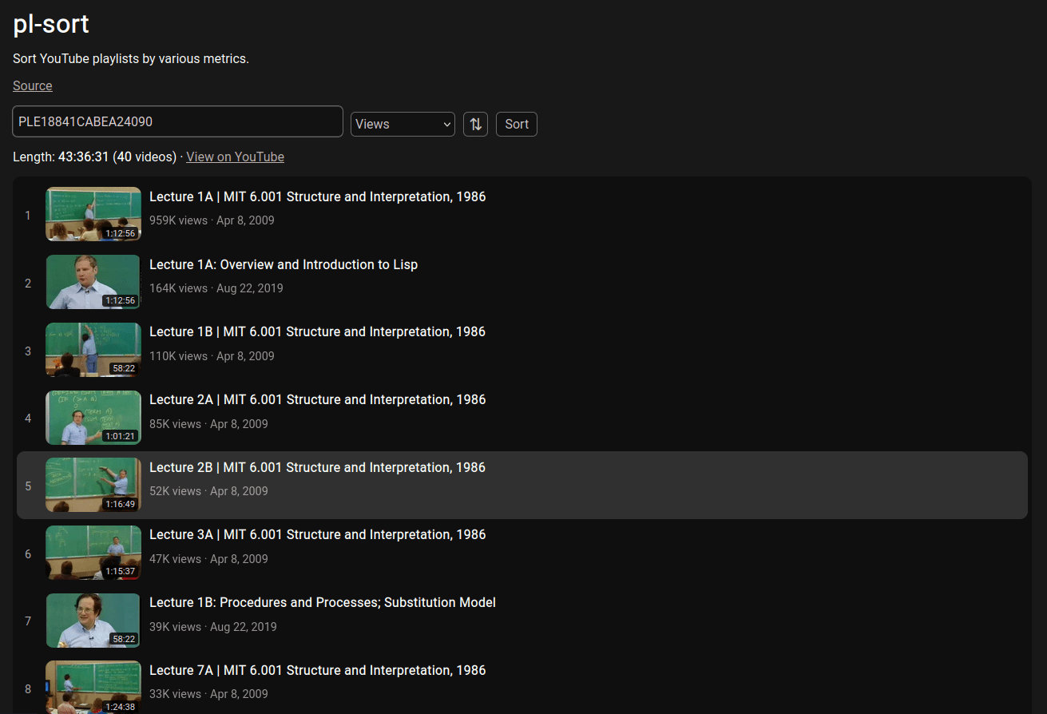Toggle the sort order reverse button
Viewport: 1047px width, 714px height.
point(475,124)
